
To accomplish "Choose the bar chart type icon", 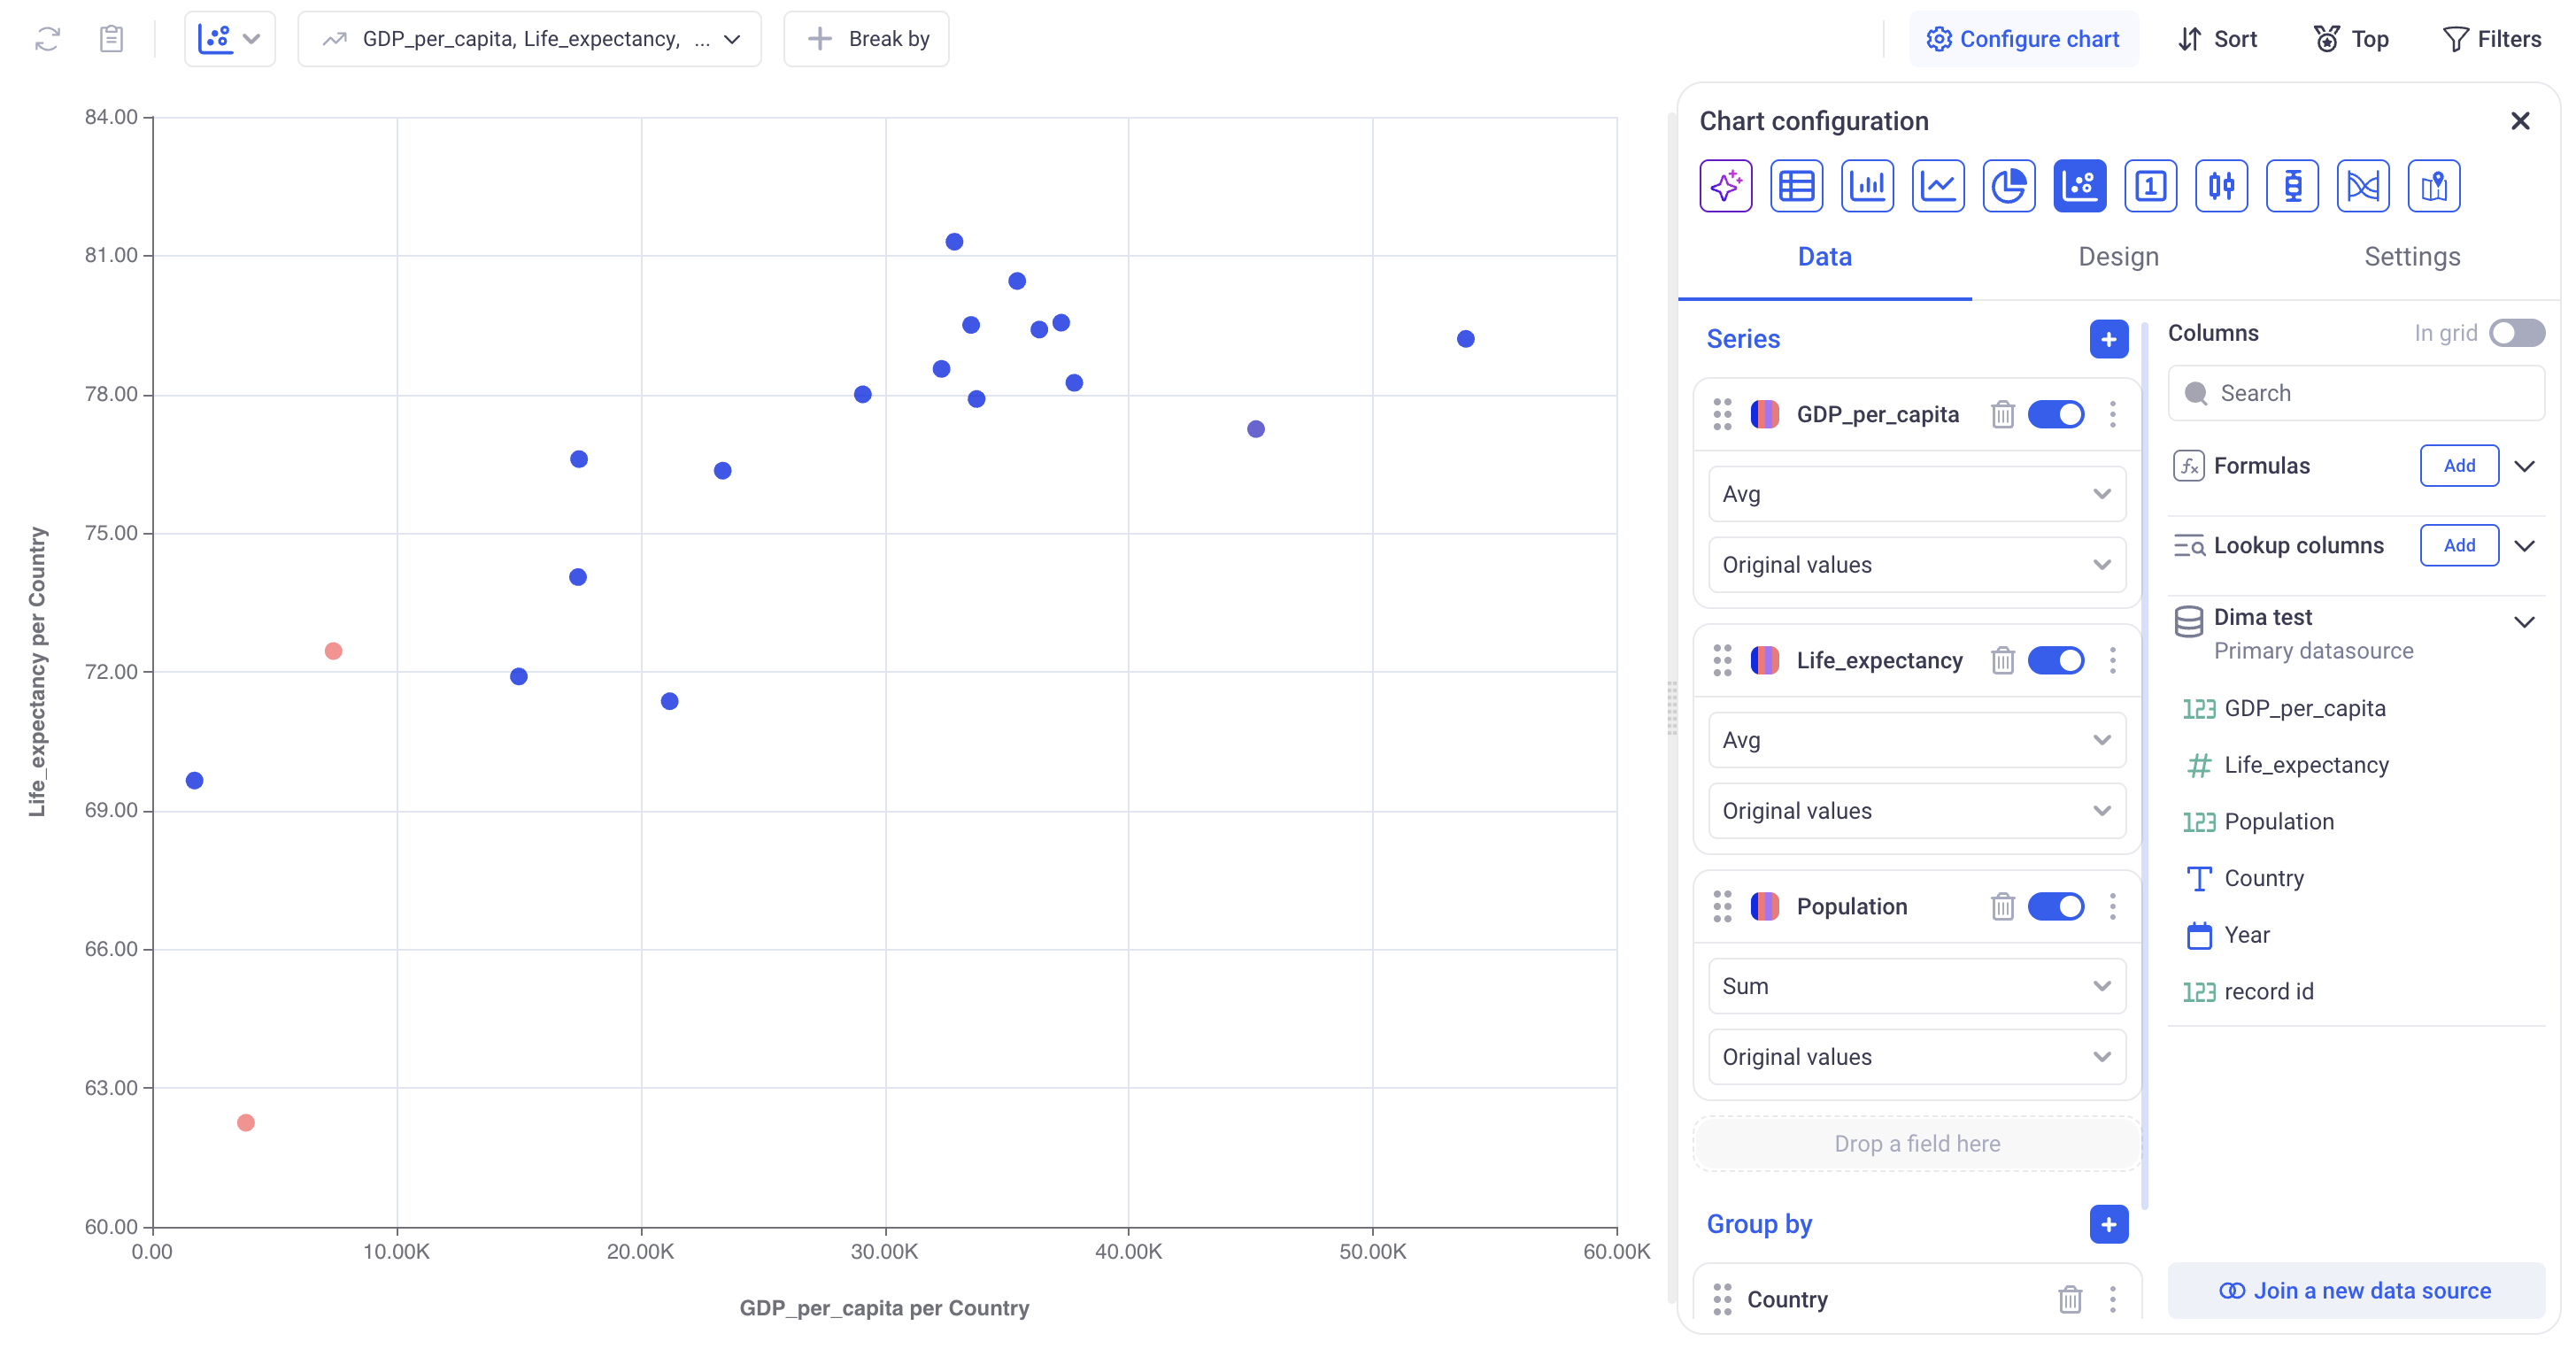I will [1867, 186].
